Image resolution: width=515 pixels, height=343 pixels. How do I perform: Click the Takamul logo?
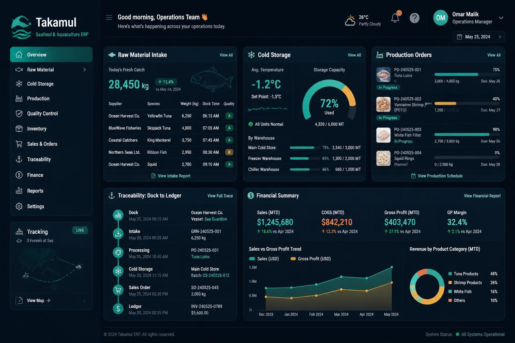click(50, 27)
